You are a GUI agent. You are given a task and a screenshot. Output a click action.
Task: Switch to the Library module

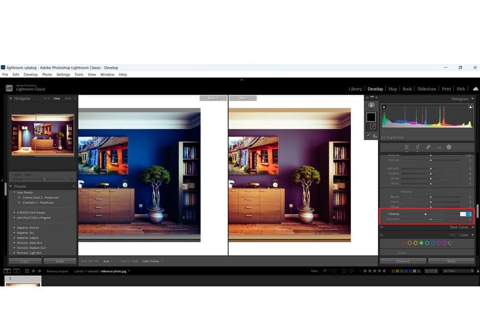click(355, 89)
